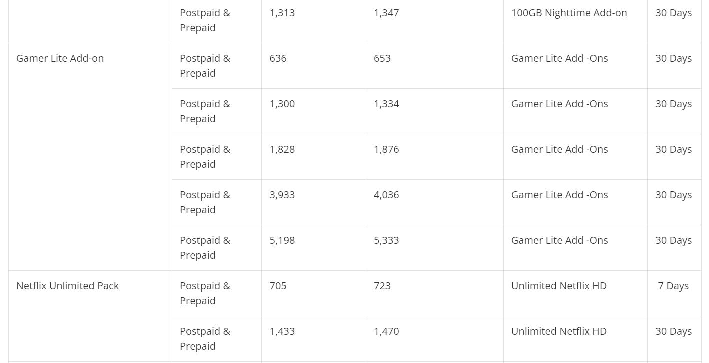
Task: Click the 1,334 price cell
Action: [x=386, y=104]
